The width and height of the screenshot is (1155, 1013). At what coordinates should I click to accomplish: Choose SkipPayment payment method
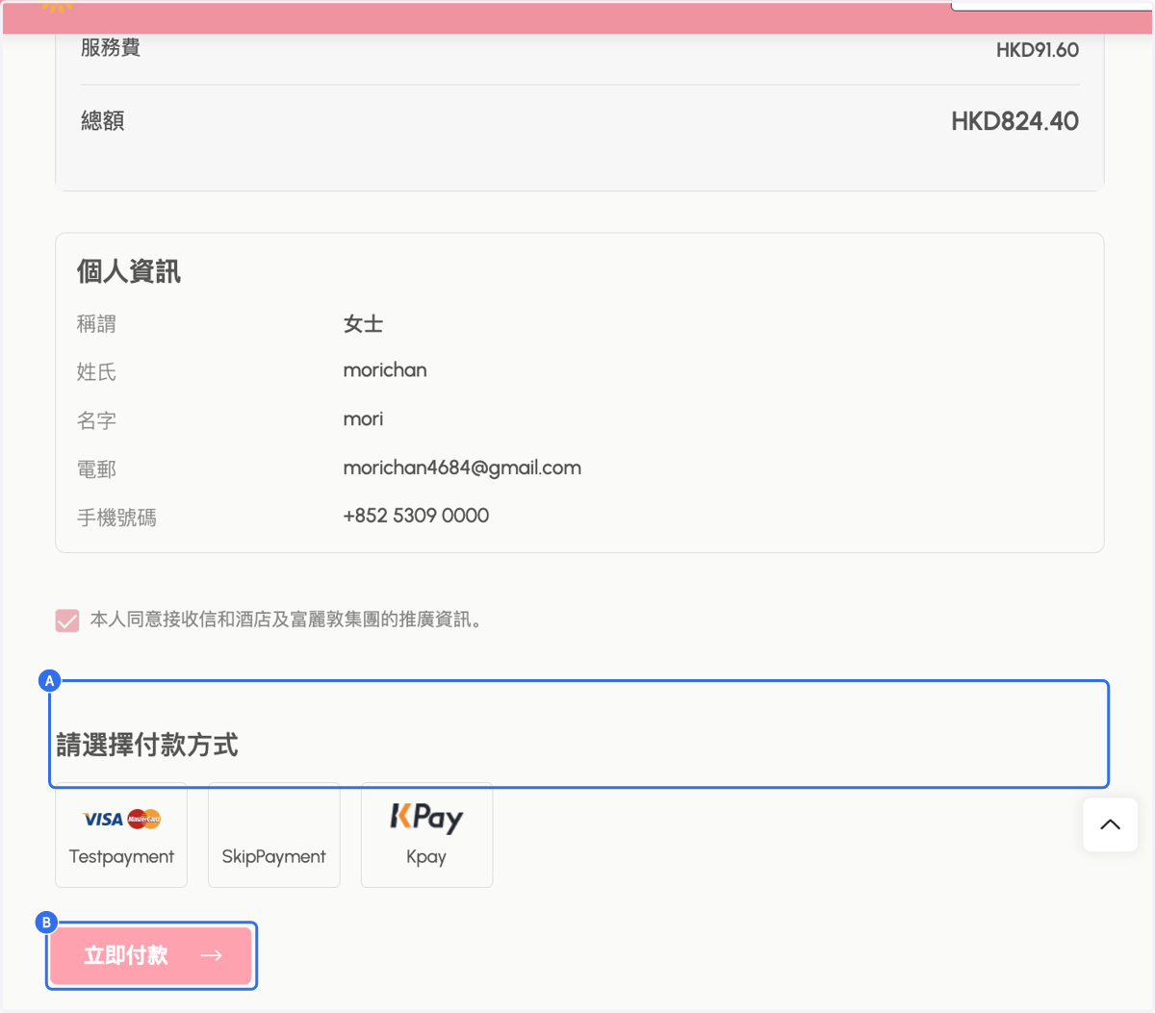point(274,835)
